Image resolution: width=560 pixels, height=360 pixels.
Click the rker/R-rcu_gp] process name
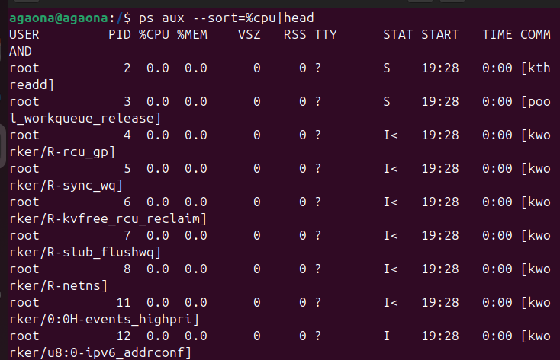point(62,151)
